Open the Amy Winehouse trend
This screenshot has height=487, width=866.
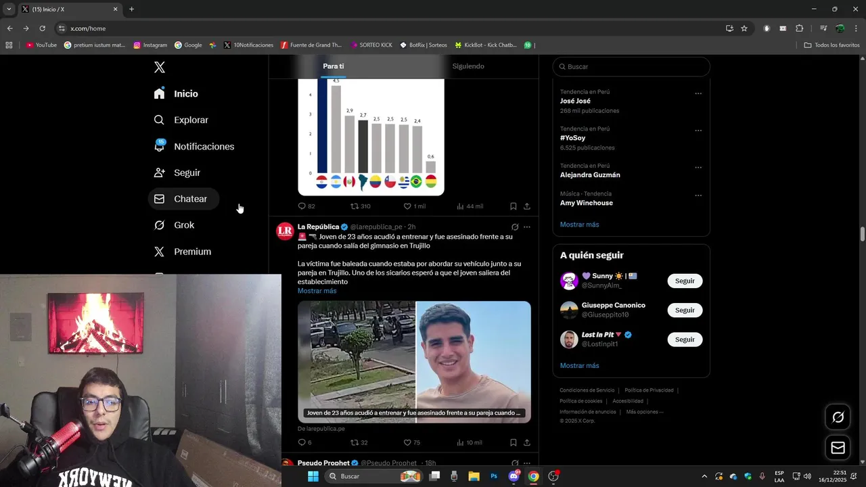pyautogui.click(x=587, y=203)
